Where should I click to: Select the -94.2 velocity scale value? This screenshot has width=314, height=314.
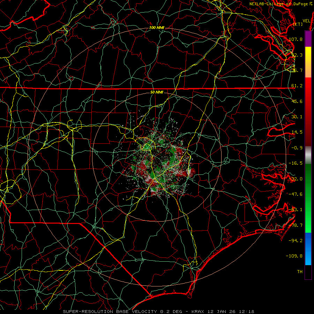click(296, 241)
